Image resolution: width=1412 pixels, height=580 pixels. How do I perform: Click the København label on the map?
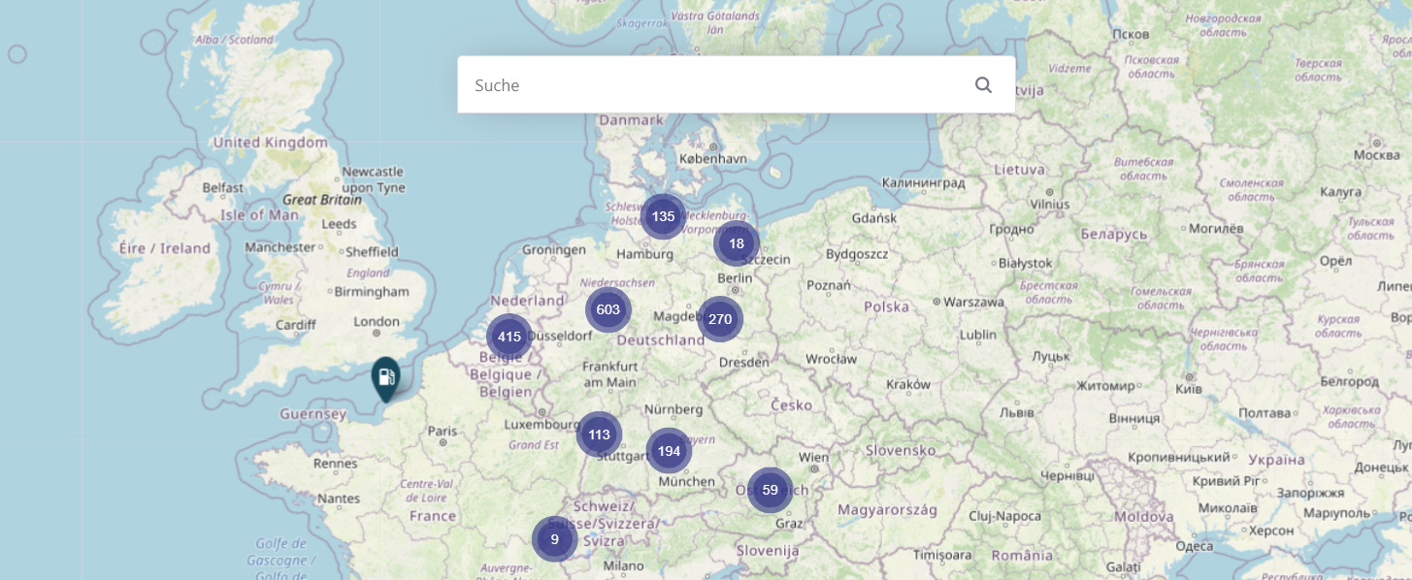click(713, 158)
